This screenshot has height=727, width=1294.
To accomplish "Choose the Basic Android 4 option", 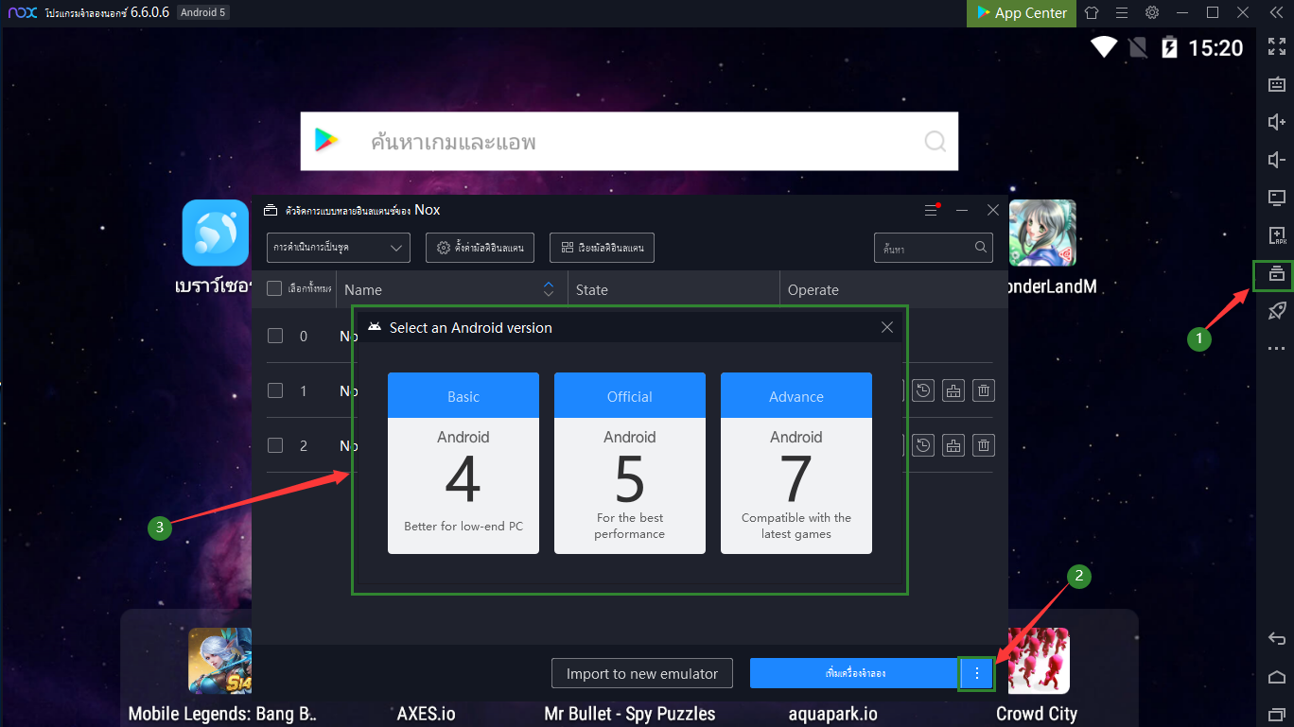I will (463, 462).
